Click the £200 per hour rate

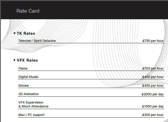(153, 115)
